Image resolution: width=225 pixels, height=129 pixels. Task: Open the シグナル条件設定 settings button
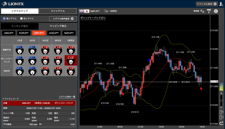tap(63, 18)
